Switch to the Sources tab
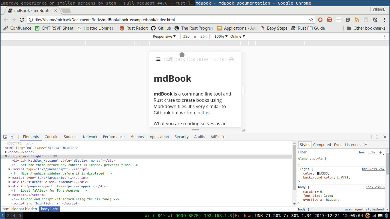This screenshot has height=219, width=390. (x=71, y=137)
